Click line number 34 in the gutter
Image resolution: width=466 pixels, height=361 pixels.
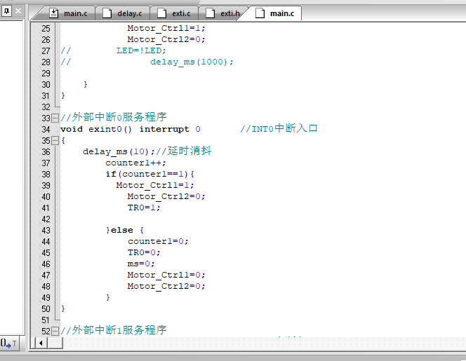click(46, 130)
